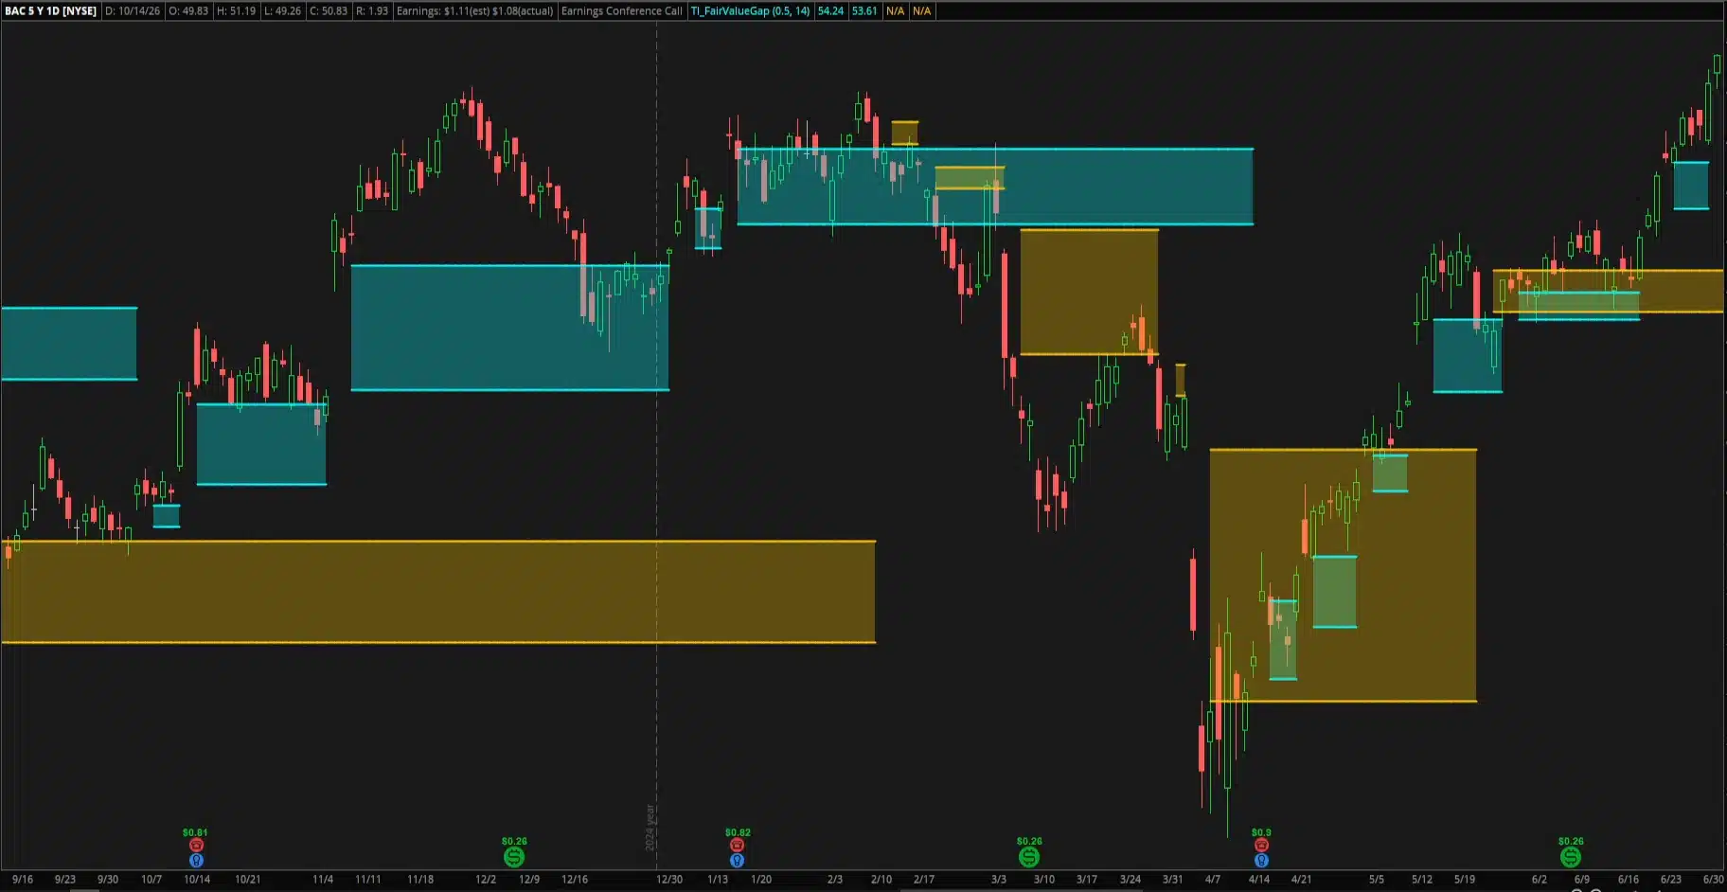Screen dimensions: 1727x892
Task: Click the Earnings Conference Call header label
Action: coord(621,11)
